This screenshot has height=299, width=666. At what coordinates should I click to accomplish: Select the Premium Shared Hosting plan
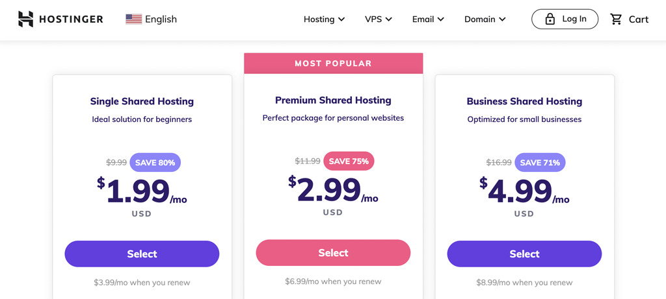tap(333, 252)
